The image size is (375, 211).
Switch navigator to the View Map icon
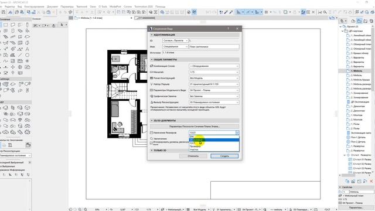[x=359, y=21]
